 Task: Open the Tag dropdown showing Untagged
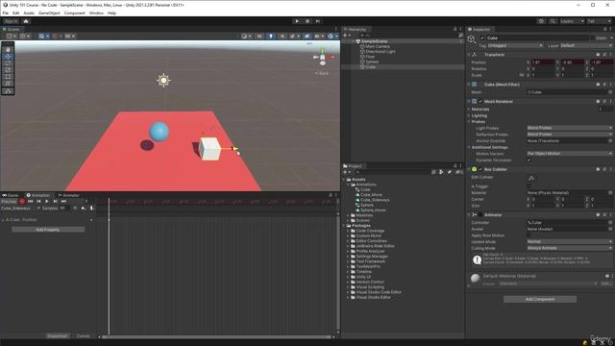click(515, 46)
